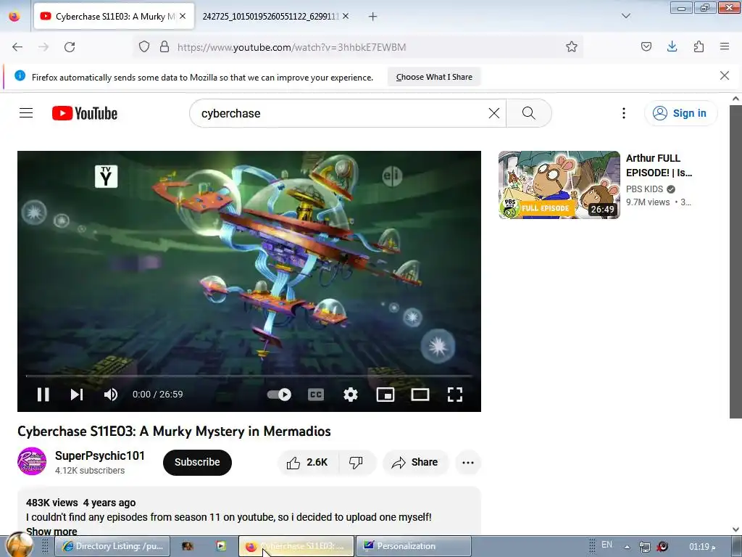Open Firefox downloads panel
This screenshot has width=742, height=557.
point(672,47)
